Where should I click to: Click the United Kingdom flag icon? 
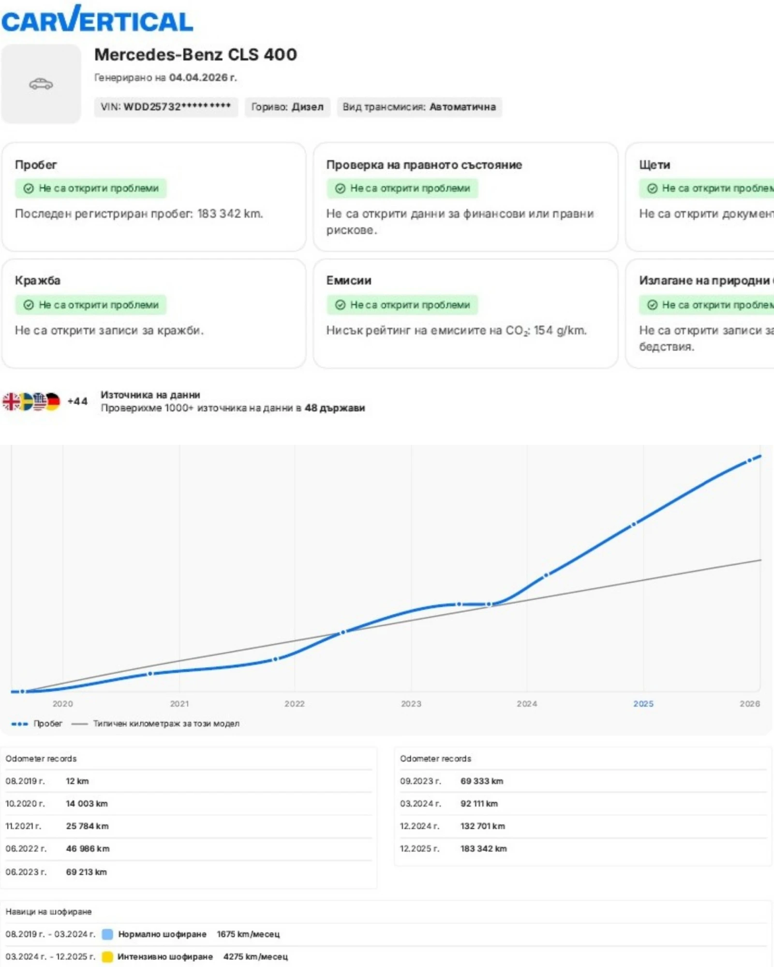click(x=11, y=401)
